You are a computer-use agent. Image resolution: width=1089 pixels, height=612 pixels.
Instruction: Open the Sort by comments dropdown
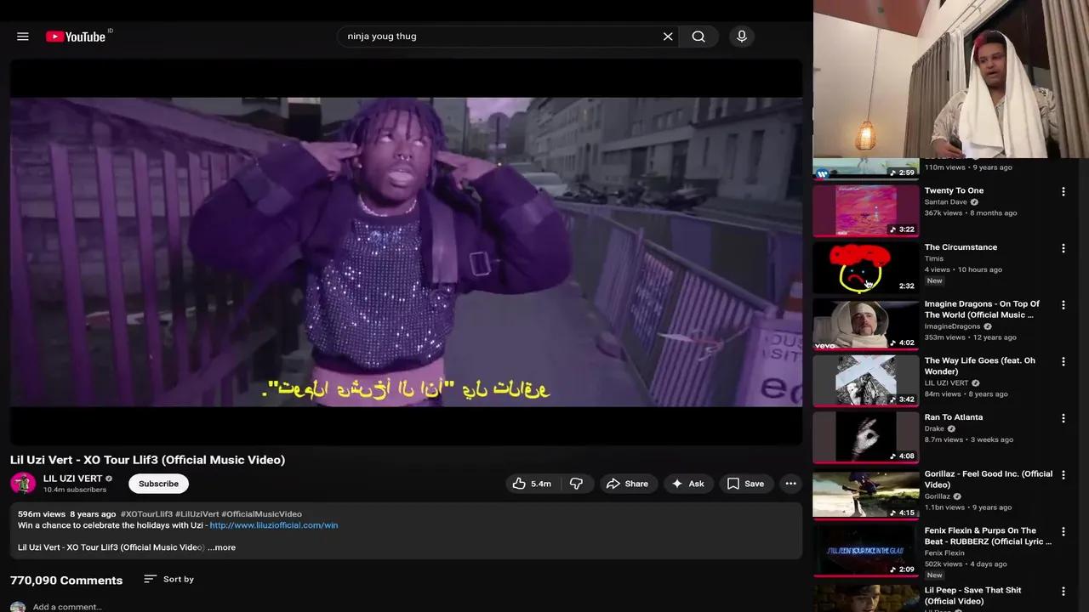(x=168, y=579)
